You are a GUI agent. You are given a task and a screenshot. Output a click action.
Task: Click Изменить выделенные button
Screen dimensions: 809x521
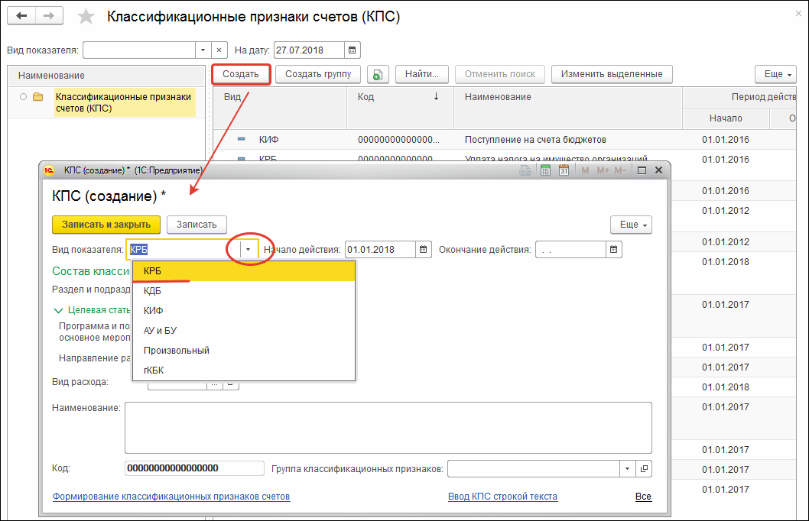(612, 74)
